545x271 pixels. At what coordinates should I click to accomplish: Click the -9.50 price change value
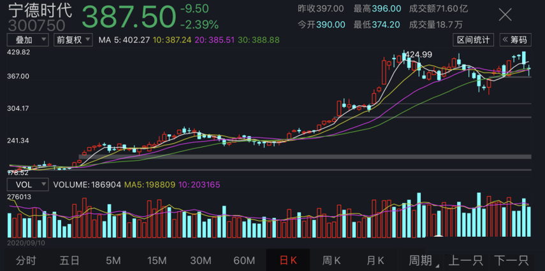pos(194,8)
